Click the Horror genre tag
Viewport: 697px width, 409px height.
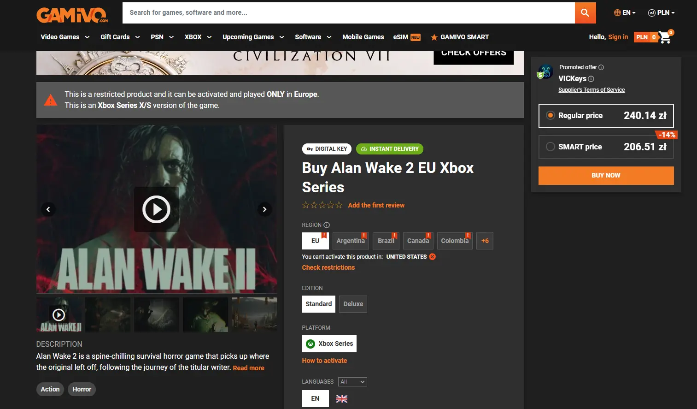click(x=82, y=389)
